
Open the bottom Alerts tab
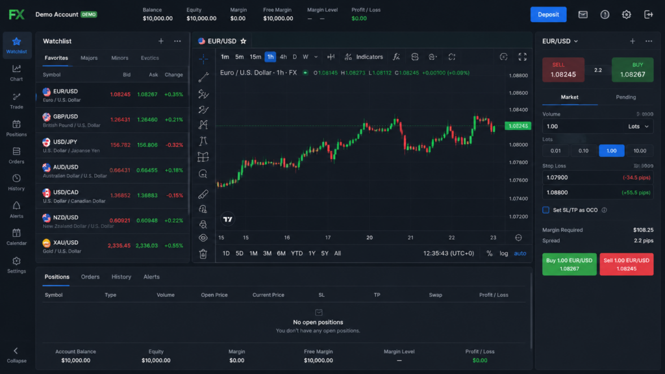[151, 277]
